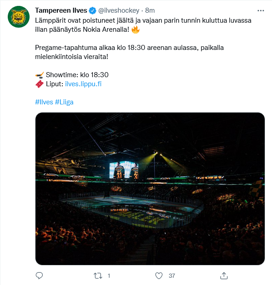
Task: Open the three-dot more options menu
Action: pos(261,11)
